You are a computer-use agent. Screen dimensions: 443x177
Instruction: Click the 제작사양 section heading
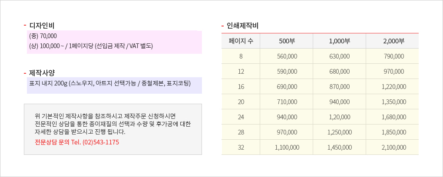tap(42, 72)
